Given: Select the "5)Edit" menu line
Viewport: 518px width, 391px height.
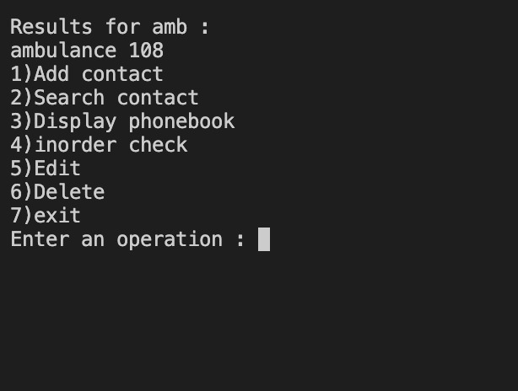Looking at the screenshot, I should click(46, 169).
